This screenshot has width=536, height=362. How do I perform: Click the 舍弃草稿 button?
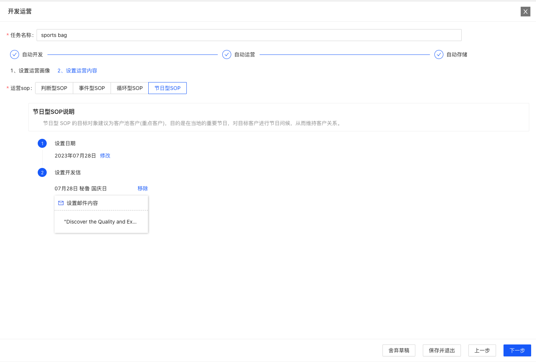point(399,350)
